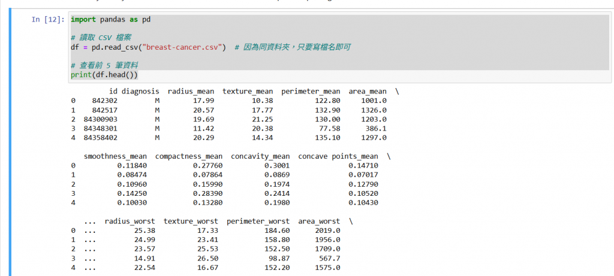Click the area_worst column header
Image resolution: width=614 pixels, height=276 pixels.
pyautogui.click(x=319, y=222)
